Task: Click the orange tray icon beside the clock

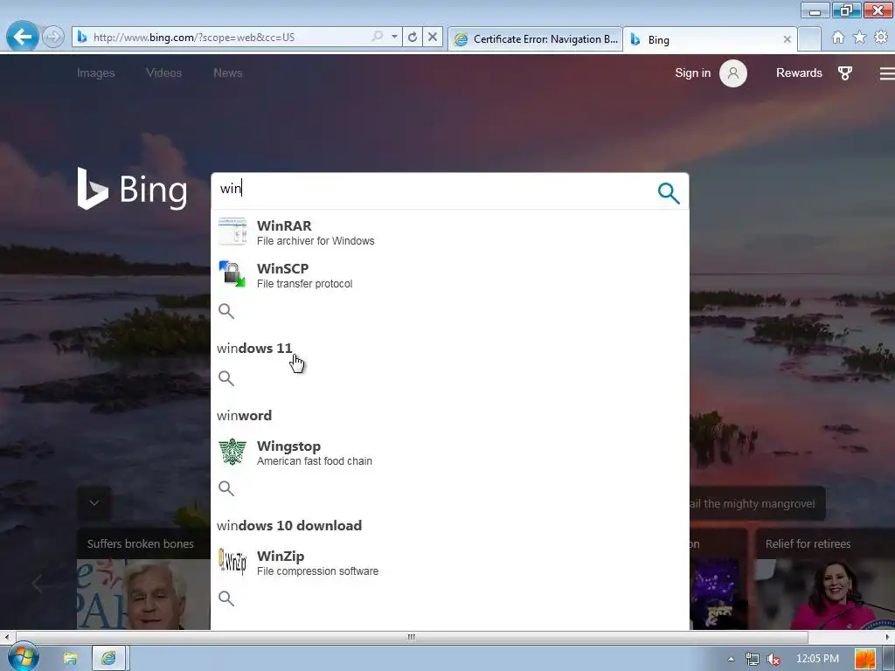Action: (864, 659)
